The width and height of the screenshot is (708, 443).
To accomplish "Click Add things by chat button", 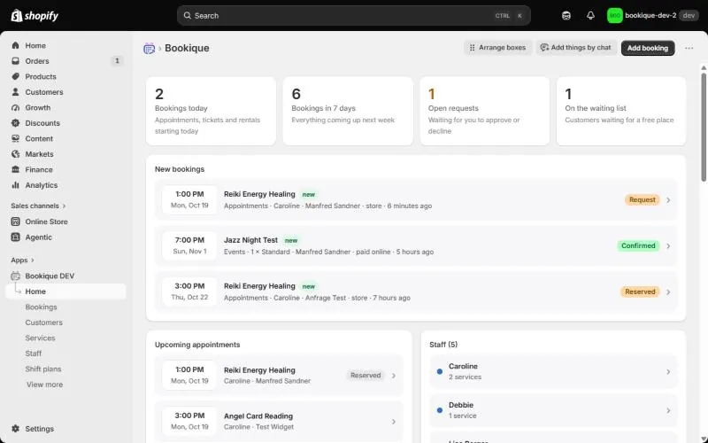I will coord(576,48).
